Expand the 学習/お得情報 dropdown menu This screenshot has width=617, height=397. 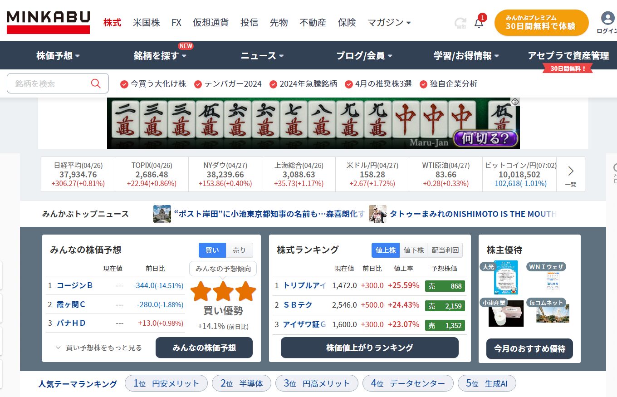(466, 56)
